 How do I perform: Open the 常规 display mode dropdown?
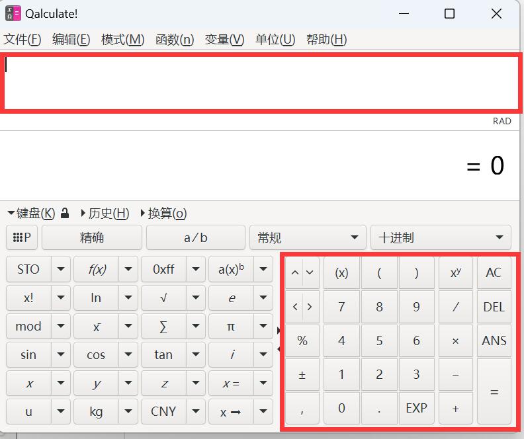point(307,237)
